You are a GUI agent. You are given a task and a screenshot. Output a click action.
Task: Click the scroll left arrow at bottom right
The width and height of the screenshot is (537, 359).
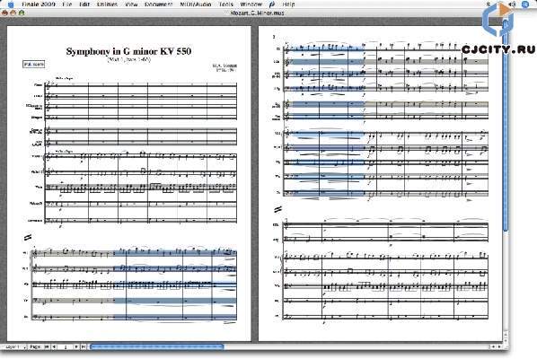(494, 347)
